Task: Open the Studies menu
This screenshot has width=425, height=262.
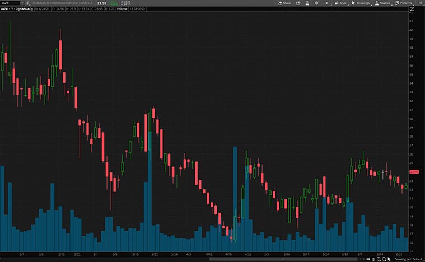Action: (x=382, y=3)
